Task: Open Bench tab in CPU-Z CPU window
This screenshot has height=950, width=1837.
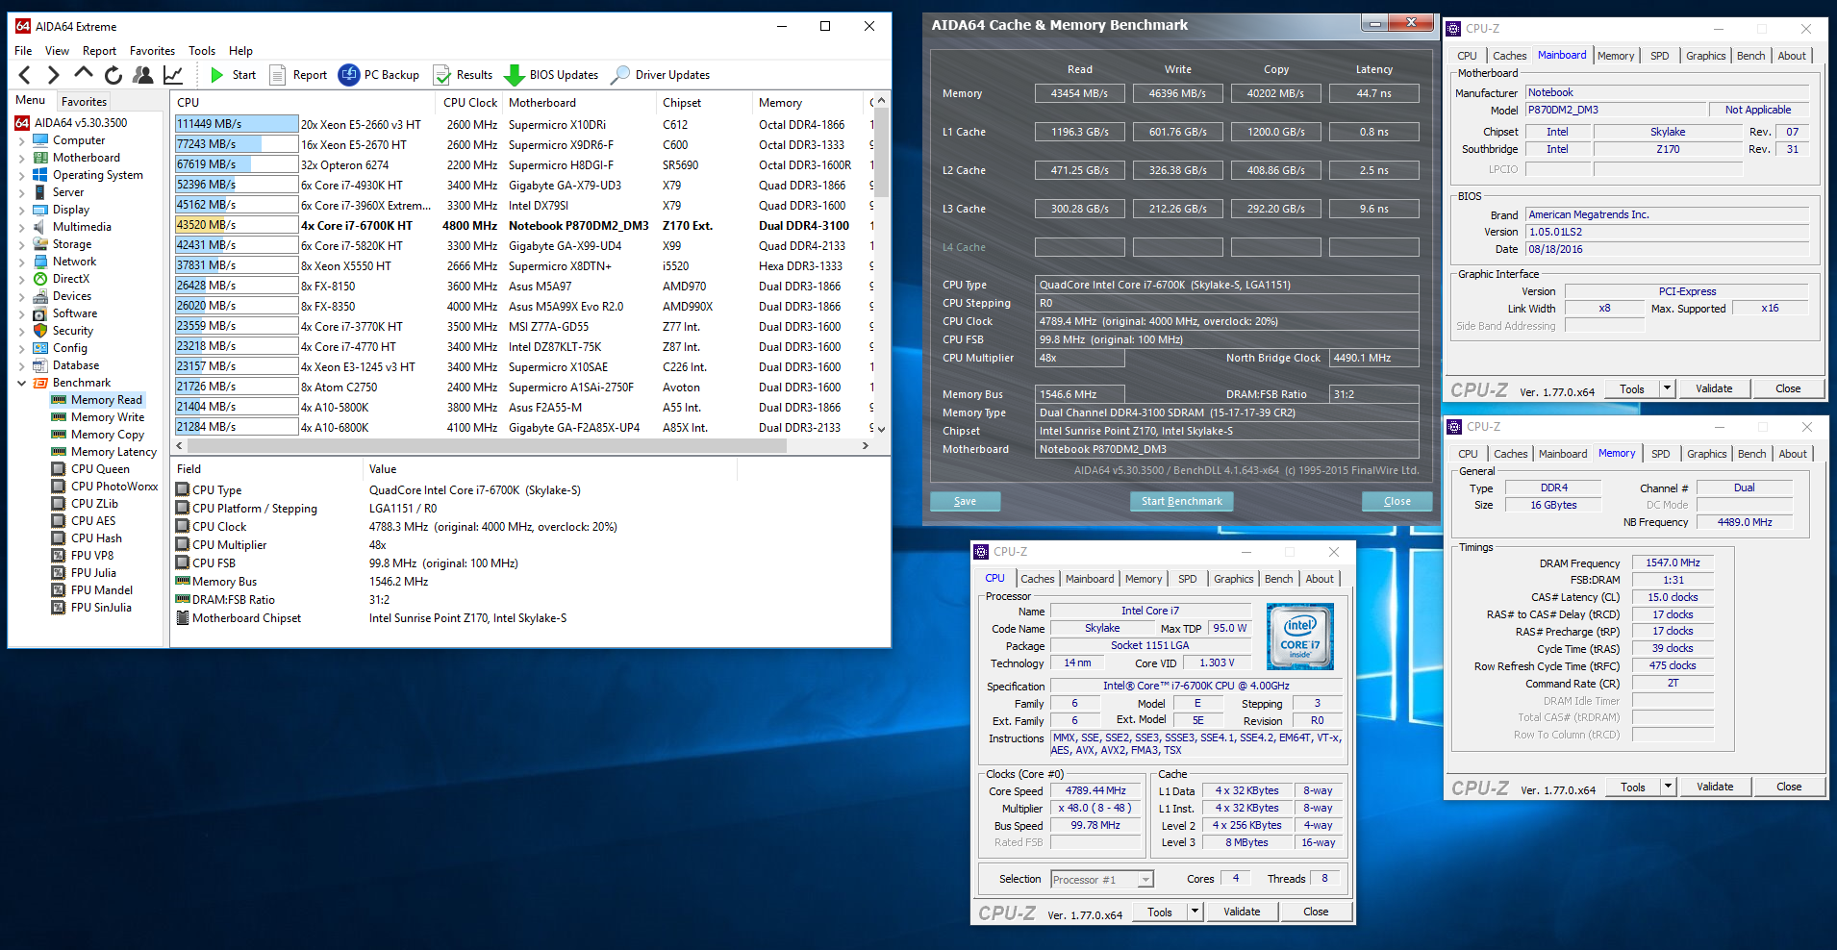Action: click(x=1278, y=579)
